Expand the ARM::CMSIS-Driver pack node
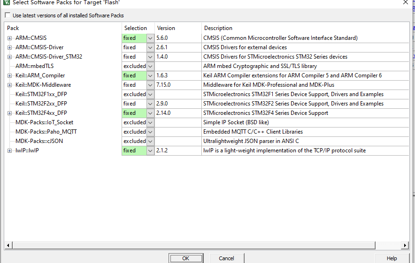Image resolution: width=415 pixels, height=263 pixels. pyautogui.click(x=9, y=47)
